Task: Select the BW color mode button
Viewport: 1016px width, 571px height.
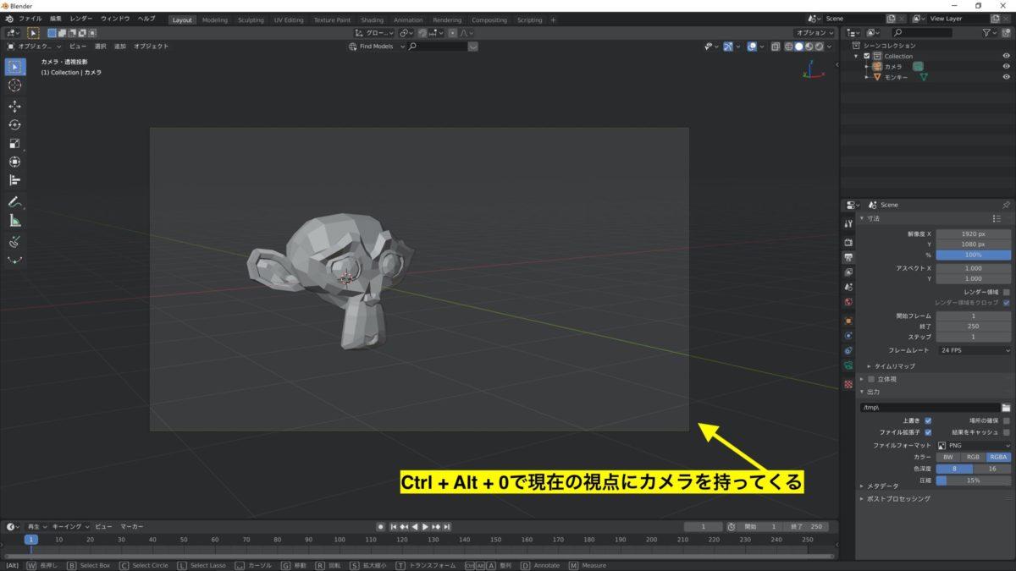Action: coord(948,457)
